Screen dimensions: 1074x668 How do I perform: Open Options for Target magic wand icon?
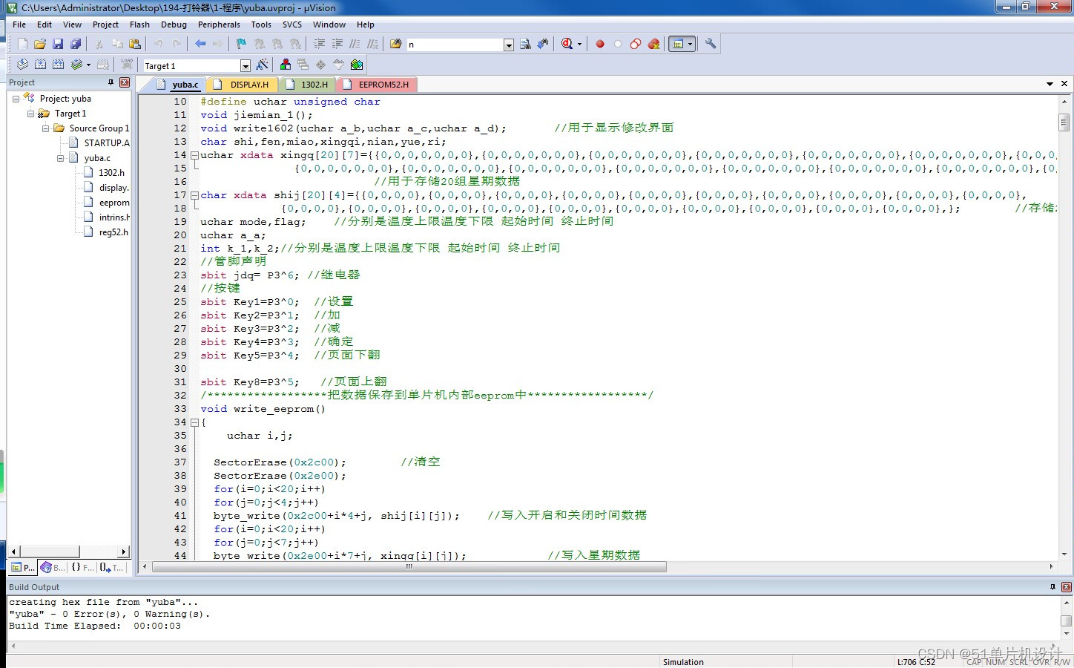pyautogui.click(x=262, y=65)
